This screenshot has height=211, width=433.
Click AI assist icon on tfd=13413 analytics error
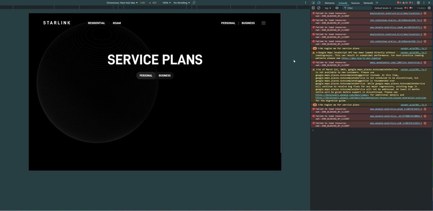pyautogui.click(x=425, y=123)
